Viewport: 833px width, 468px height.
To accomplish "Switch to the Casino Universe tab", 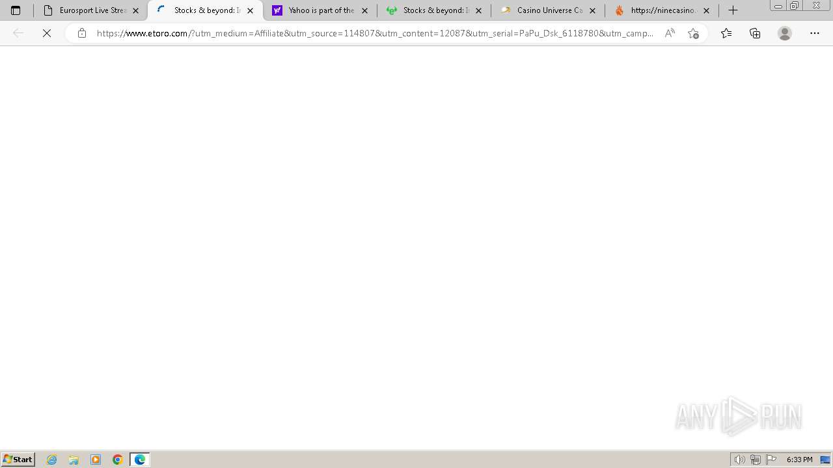I will [548, 10].
